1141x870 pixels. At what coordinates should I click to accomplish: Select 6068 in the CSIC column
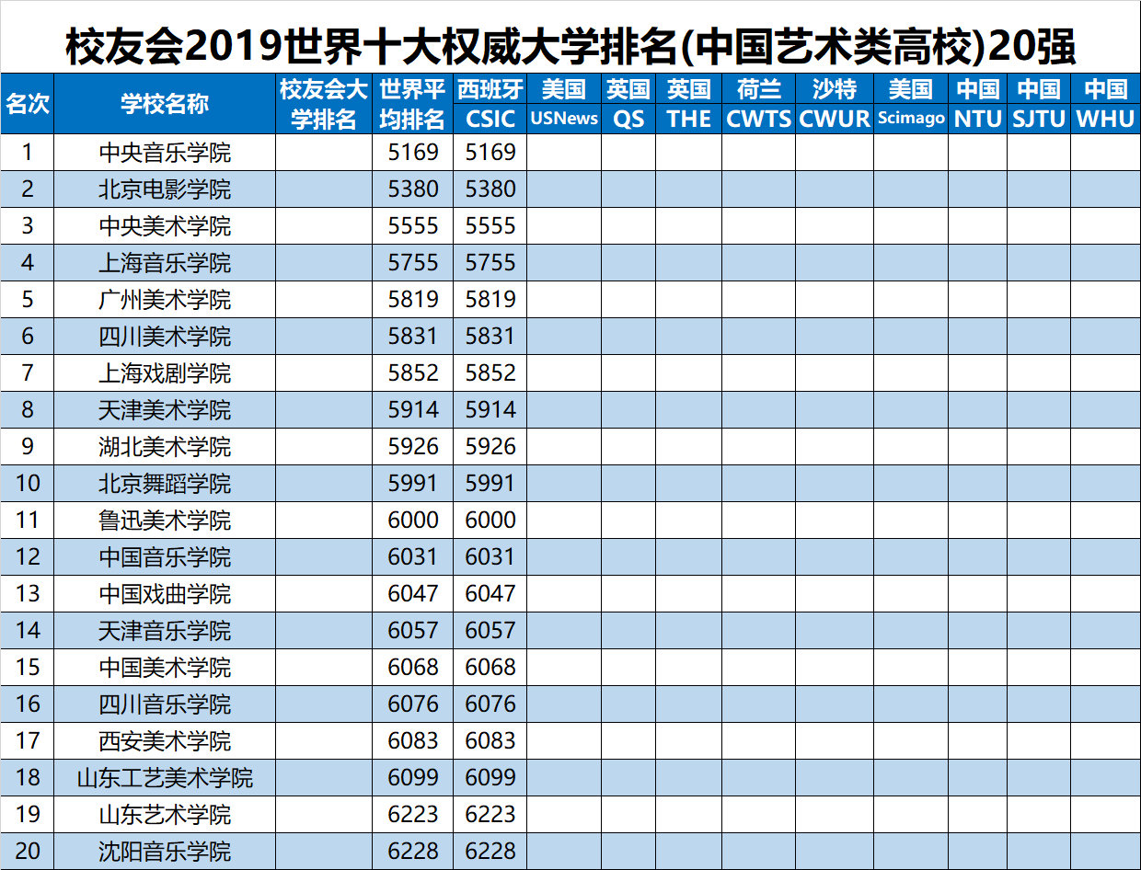490,668
